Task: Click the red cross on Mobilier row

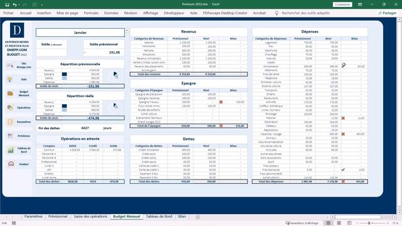Action: 343,118
